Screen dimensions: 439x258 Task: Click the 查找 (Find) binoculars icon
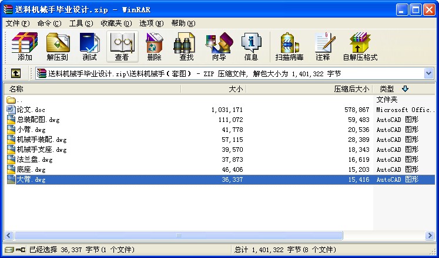(x=186, y=47)
